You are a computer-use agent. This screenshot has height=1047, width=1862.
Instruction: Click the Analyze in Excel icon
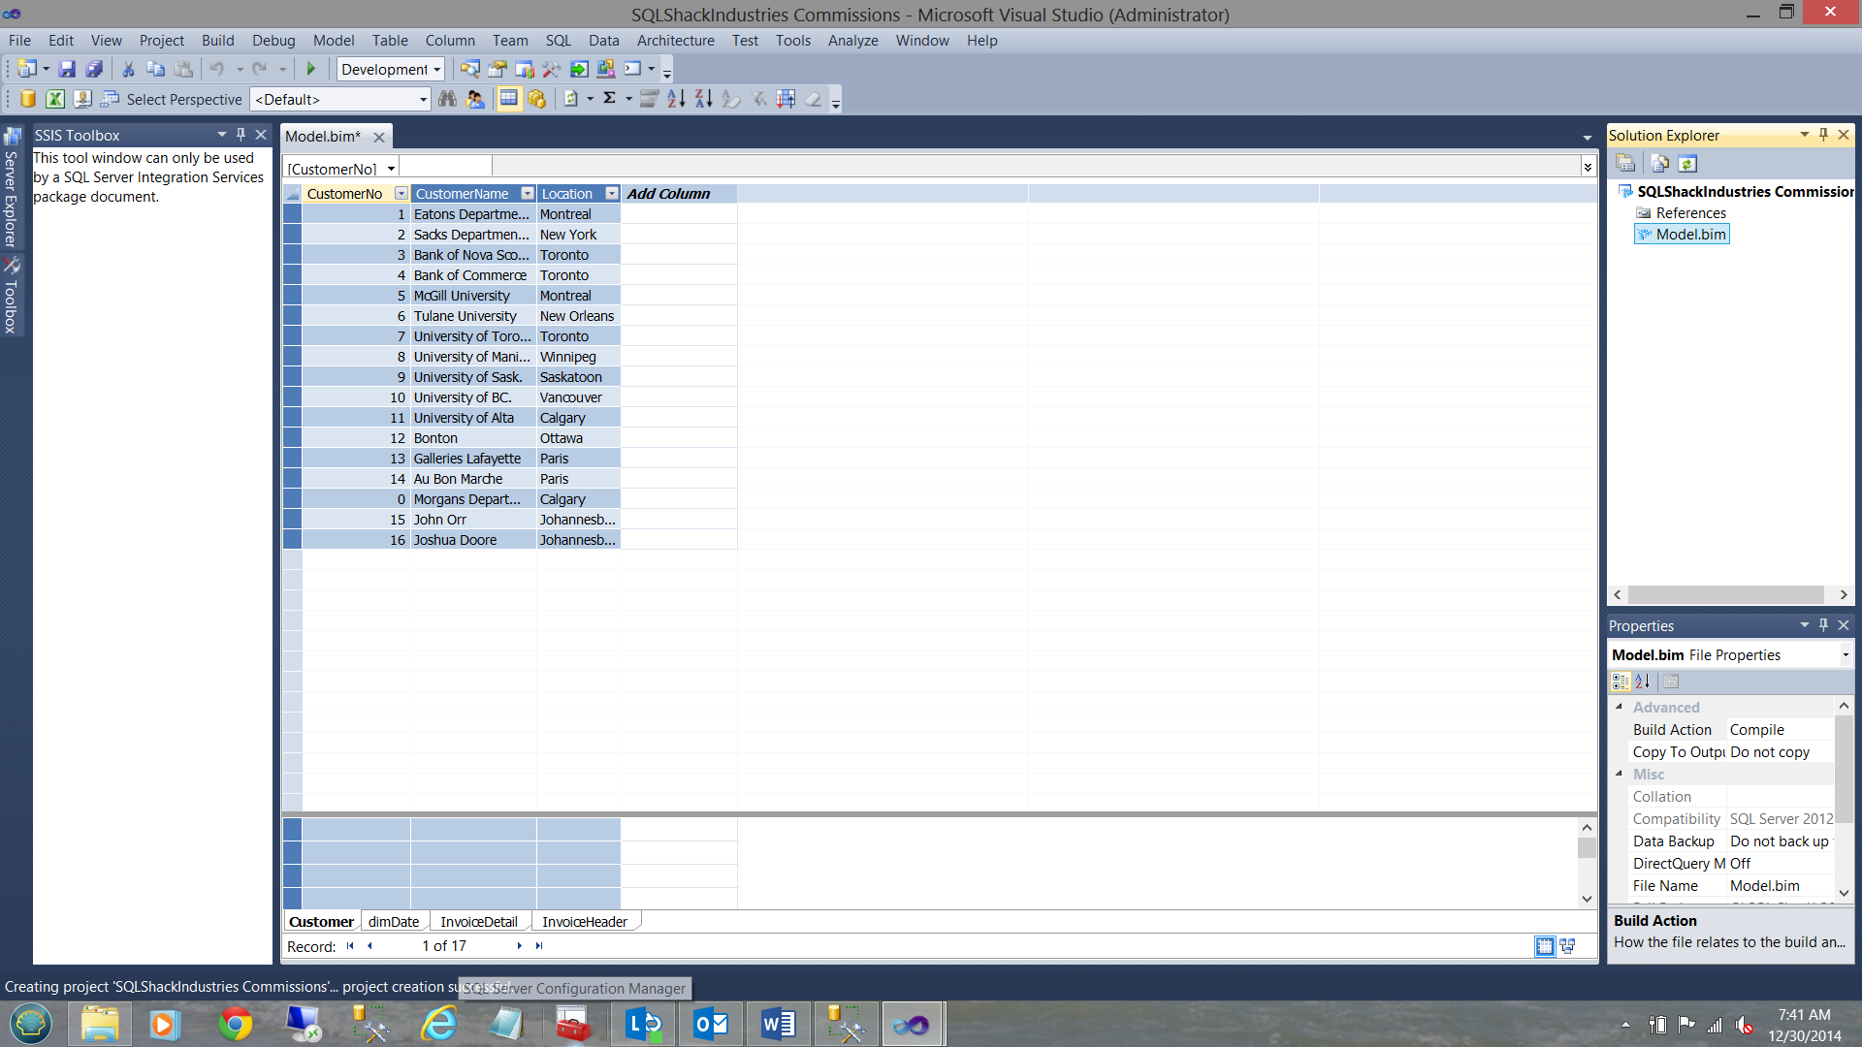pos(55,99)
